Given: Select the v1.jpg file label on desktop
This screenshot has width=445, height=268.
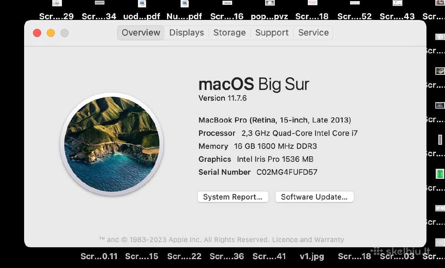Looking at the screenshot, I should click(x=312, y=256).
